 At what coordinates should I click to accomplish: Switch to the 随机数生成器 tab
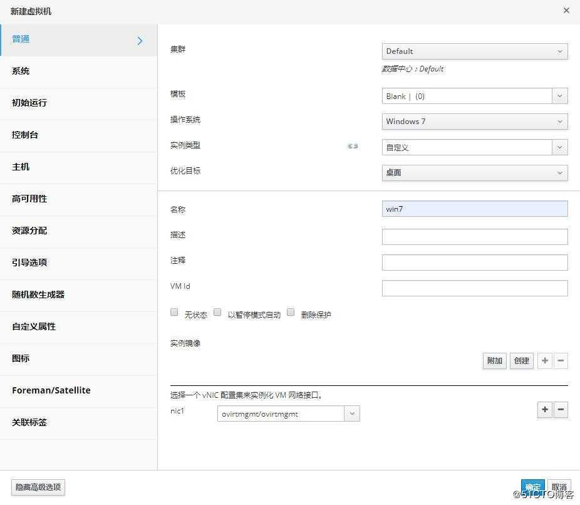click(x=78, y=295)
